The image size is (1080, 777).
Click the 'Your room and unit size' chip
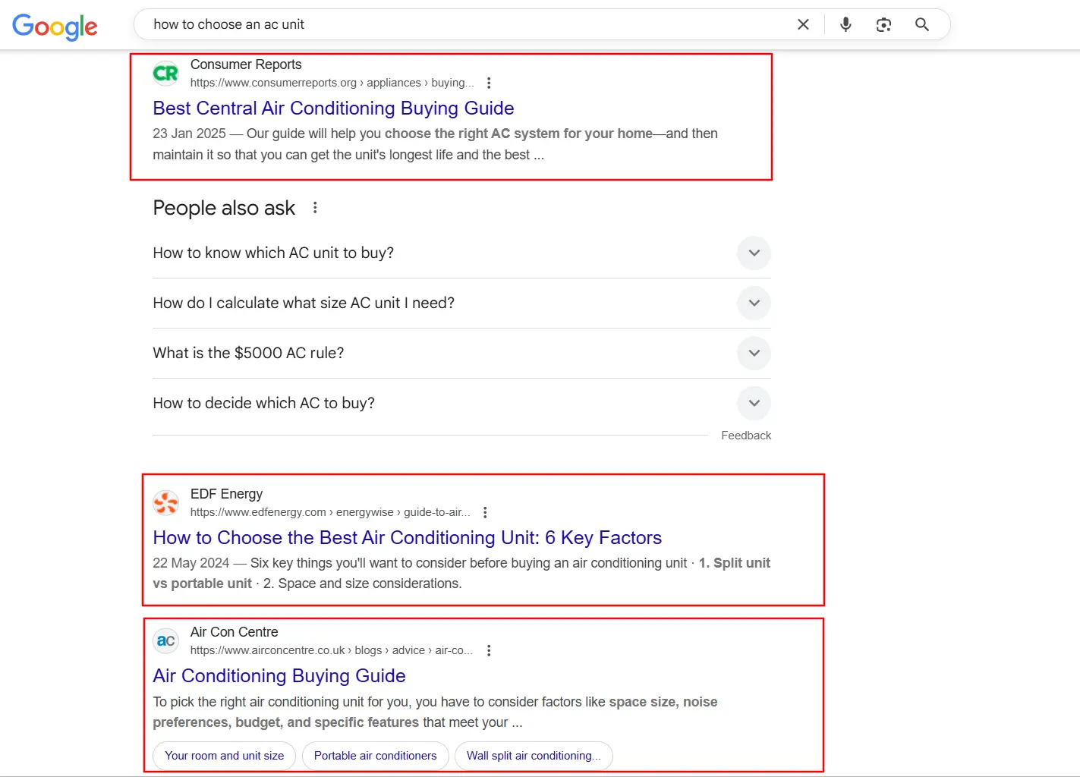tap(225, 756)
